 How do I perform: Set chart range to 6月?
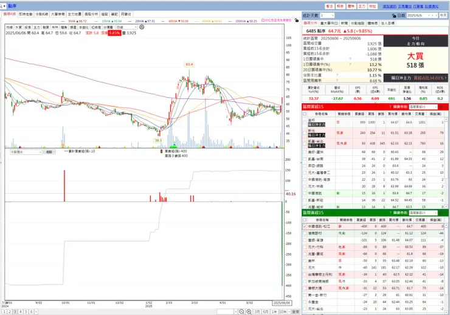(x=266, y=311)
